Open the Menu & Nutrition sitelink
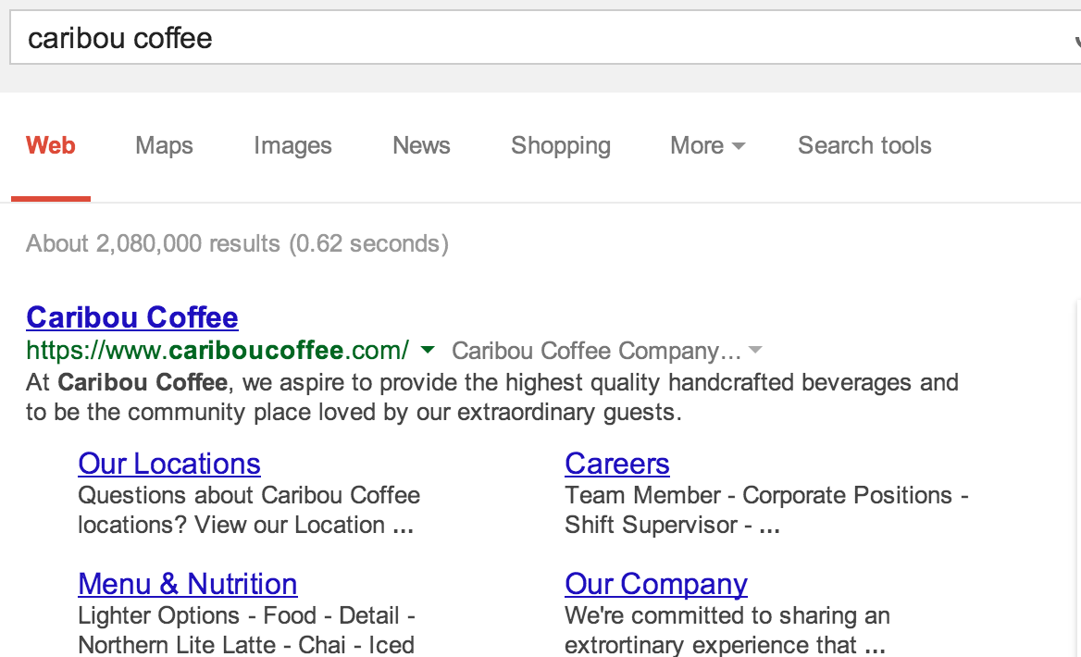Viewport: 1081px width, 657px height. point(188,583)
